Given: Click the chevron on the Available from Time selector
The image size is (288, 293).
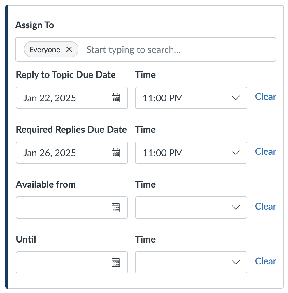Looking at the screenshot, I should click(236, 207).
